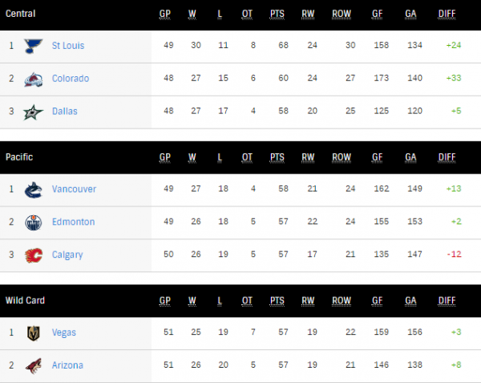Sort Central division by PTS column
481x383 pixels.
(277, 14)
